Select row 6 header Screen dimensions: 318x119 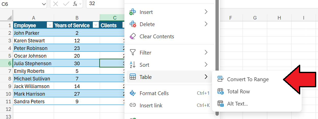[x=6, y=63]
